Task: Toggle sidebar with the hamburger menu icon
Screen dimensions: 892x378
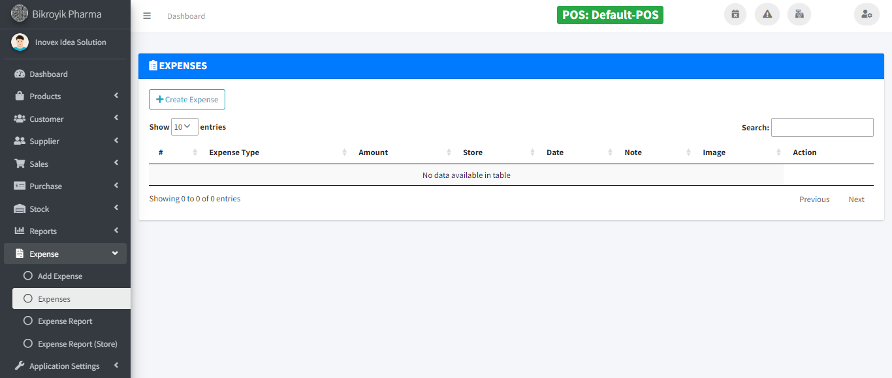Action: [x=147, y=16]
